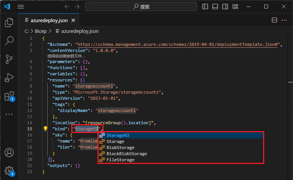Click the "contentVersion" key on line 3

click(67, 50)
